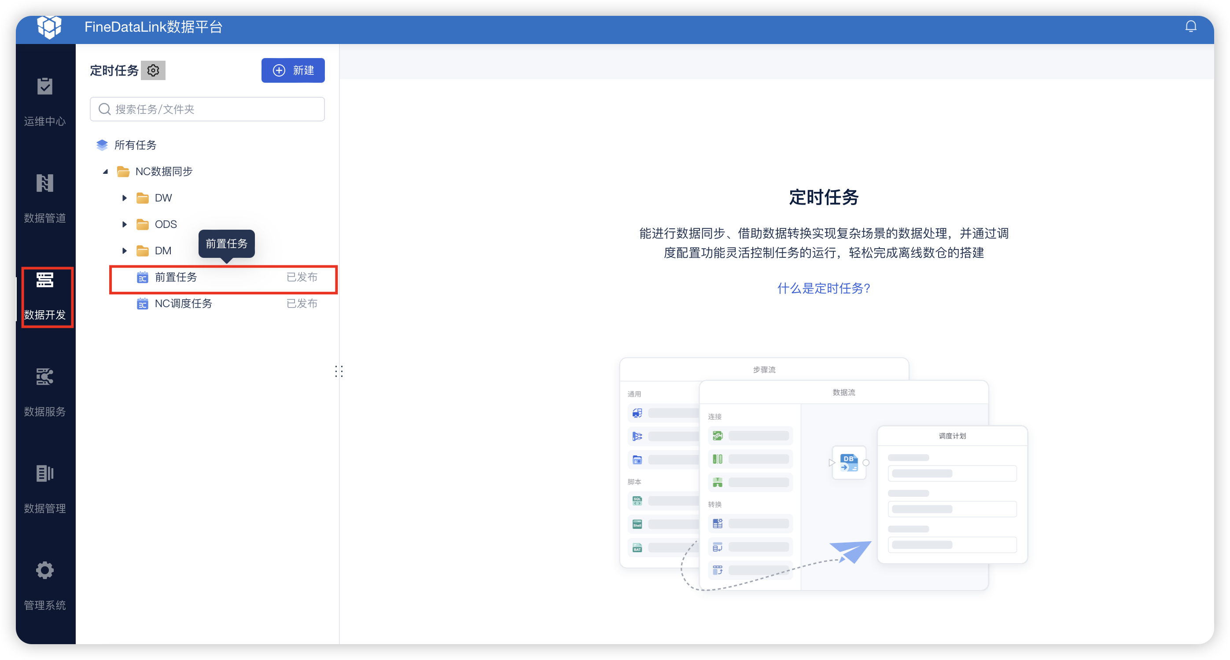Open the 数据管理 sidebar icon

pyautogui.click(x=45, y=473)
